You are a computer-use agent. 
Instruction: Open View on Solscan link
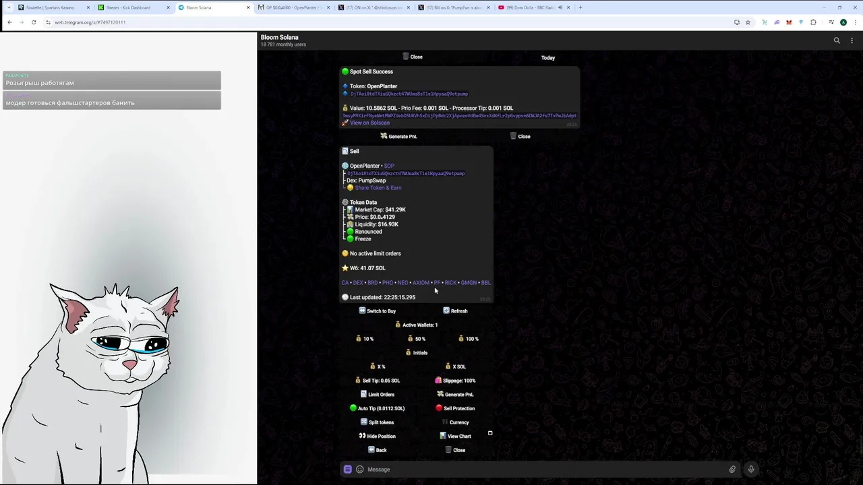369,123
